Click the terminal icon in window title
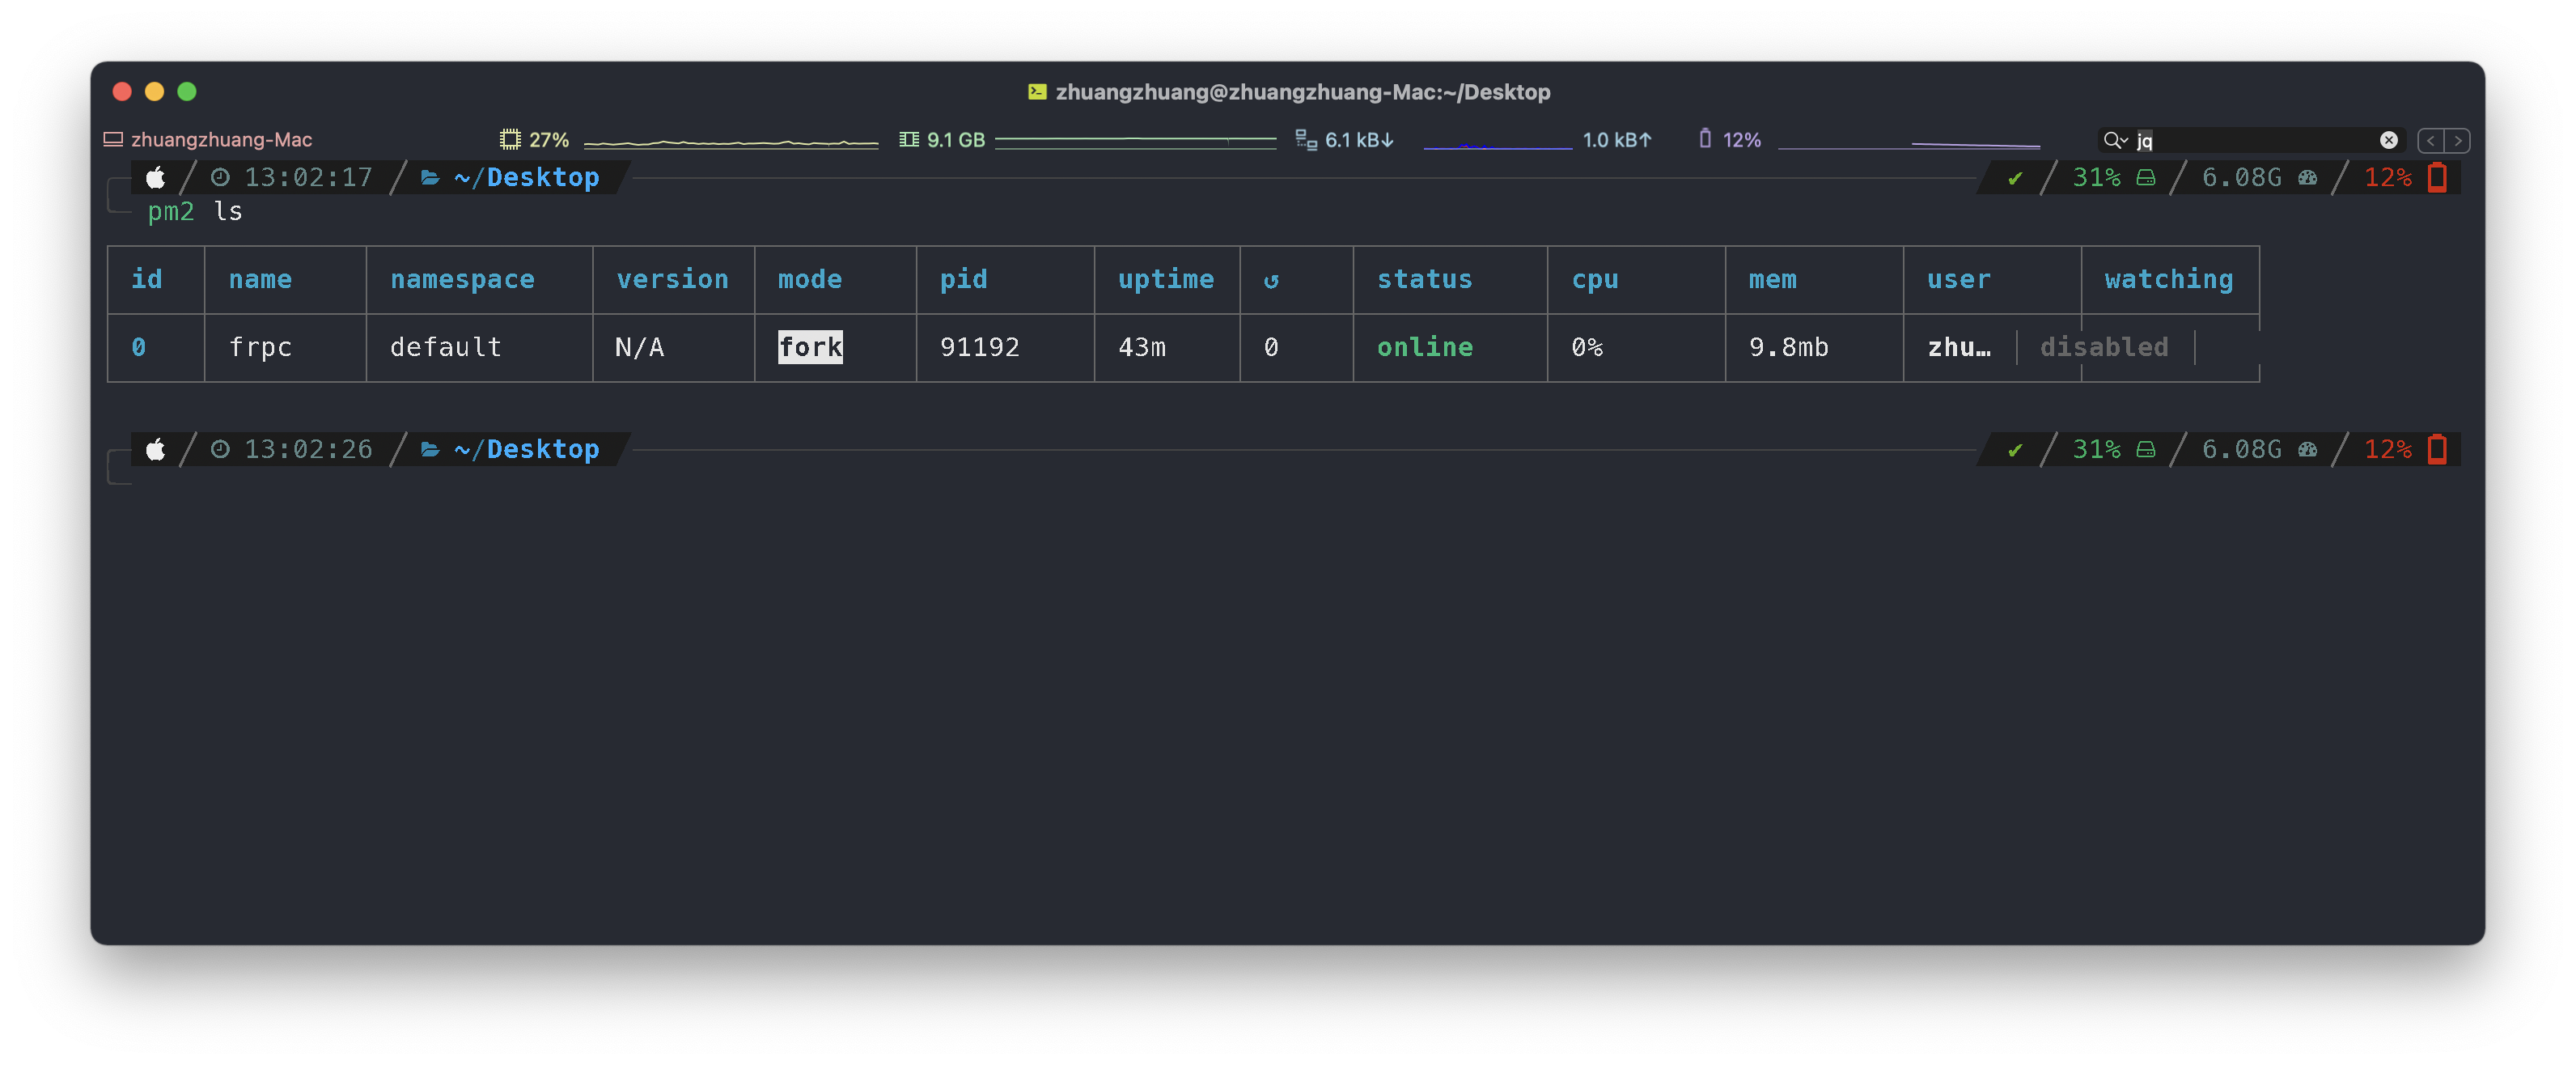 tap(1037, 92)
